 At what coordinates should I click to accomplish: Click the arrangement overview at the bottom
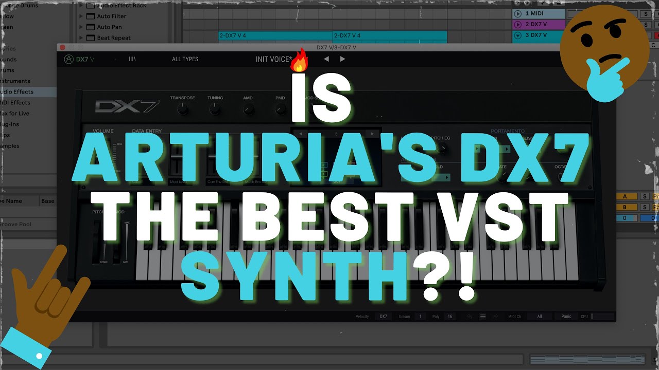click(x=587, y=359)
